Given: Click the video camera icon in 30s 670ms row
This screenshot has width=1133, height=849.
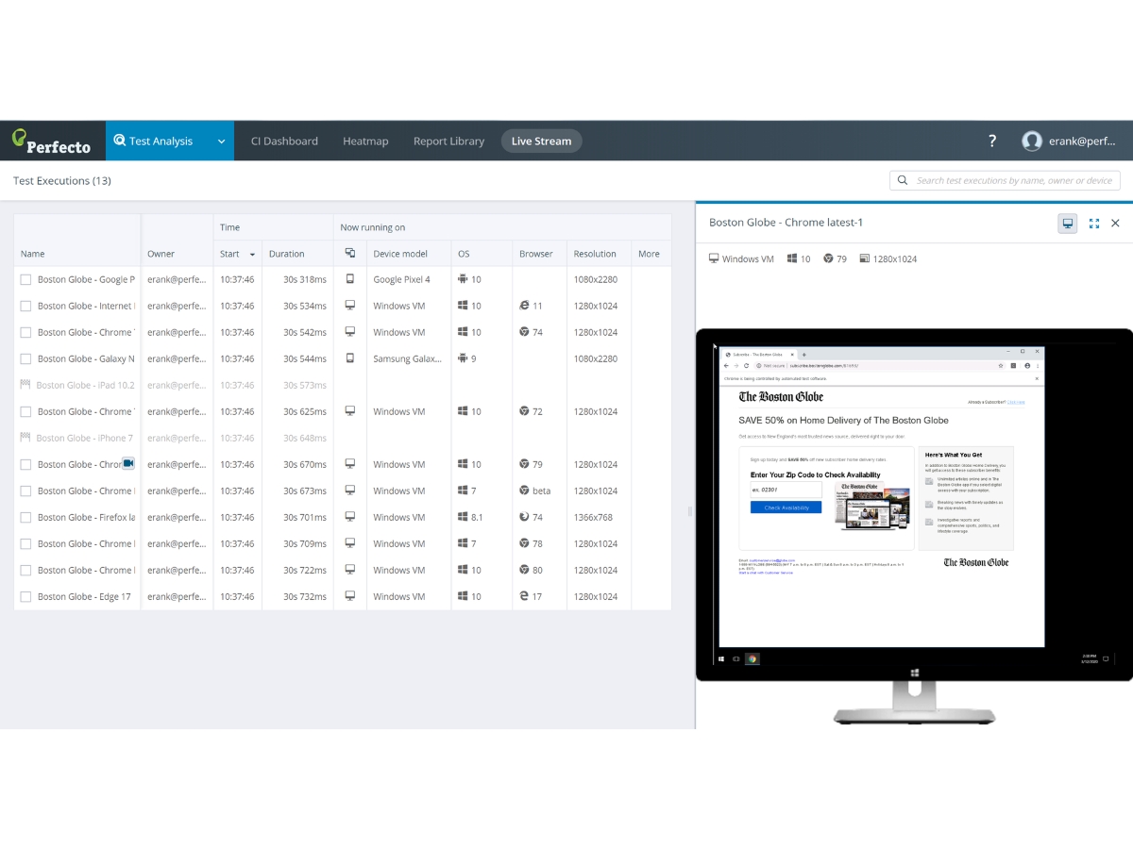Looking at the screenshot, I should point(128,463).
